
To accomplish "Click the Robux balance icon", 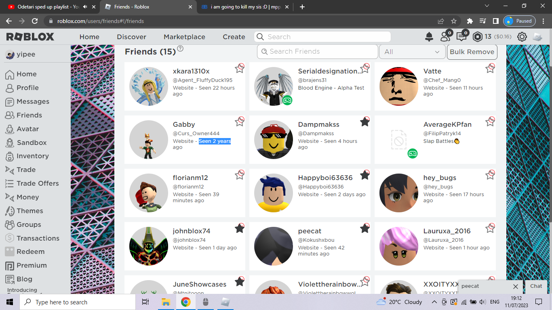I will point(478,37).
